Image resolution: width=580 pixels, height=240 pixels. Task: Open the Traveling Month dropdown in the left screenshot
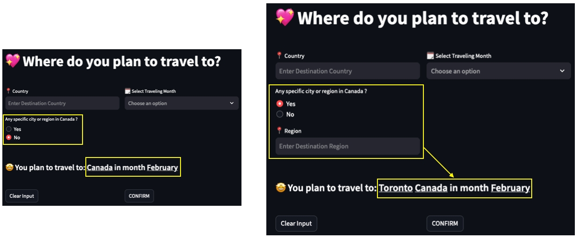[181, 103]
